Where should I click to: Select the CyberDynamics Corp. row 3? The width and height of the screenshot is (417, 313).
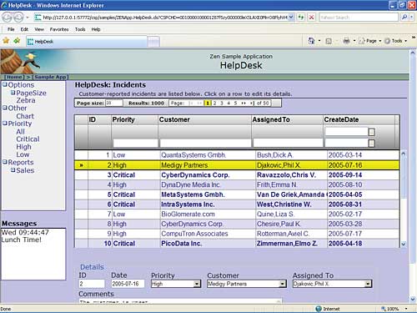tap(237, 175)
